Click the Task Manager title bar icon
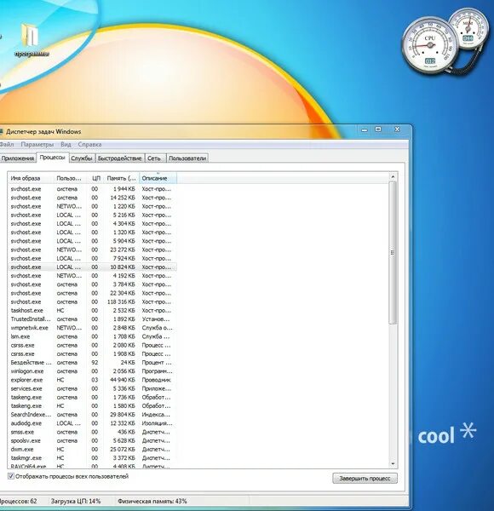This screenshot has height=511, width=494. (x=1, y=132)
